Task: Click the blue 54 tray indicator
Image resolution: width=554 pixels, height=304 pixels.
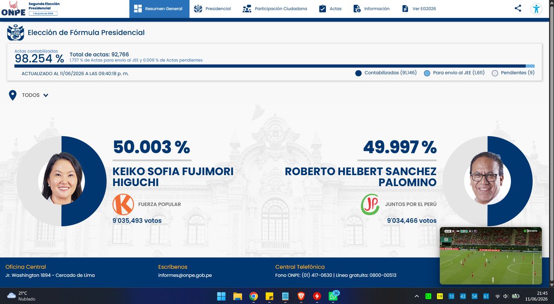Action: coord(475,296)
